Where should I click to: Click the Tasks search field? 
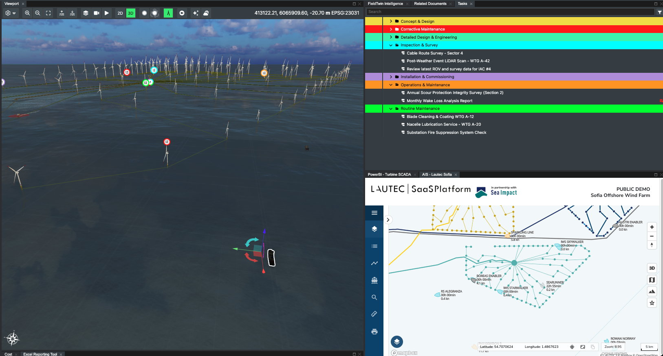509,12
